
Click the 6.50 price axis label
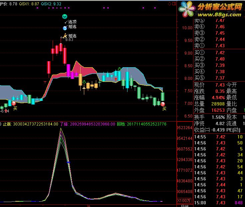tap(188, 116)
